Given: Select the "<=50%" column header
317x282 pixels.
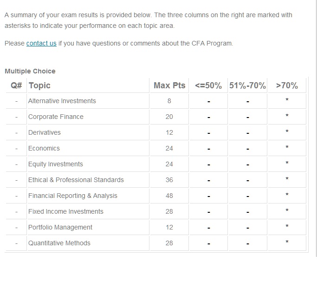Looking at the screenshot, I should pos(208,85).
